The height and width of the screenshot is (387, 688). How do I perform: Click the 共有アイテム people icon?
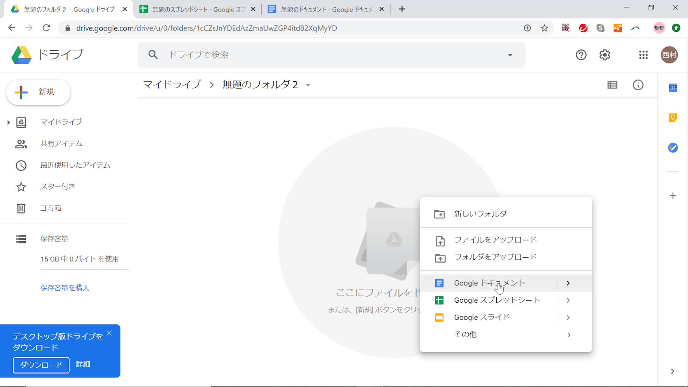pyautogui.click(x=21, y=144)
